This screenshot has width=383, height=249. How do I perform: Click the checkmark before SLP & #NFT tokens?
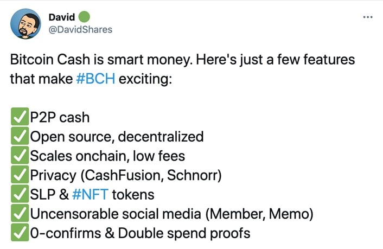20,194
